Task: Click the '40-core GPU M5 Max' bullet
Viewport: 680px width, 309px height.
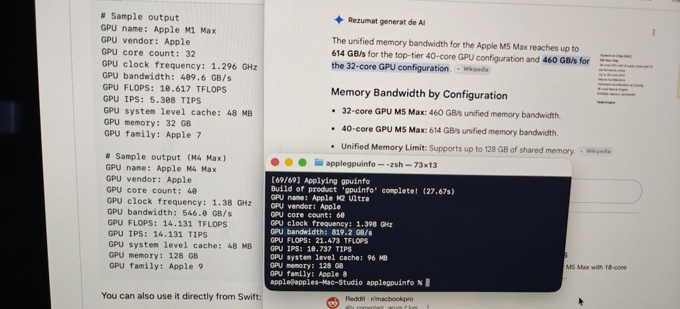Action: (x=449, y=131)
